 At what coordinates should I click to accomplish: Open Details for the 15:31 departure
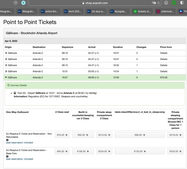(164, 71)
